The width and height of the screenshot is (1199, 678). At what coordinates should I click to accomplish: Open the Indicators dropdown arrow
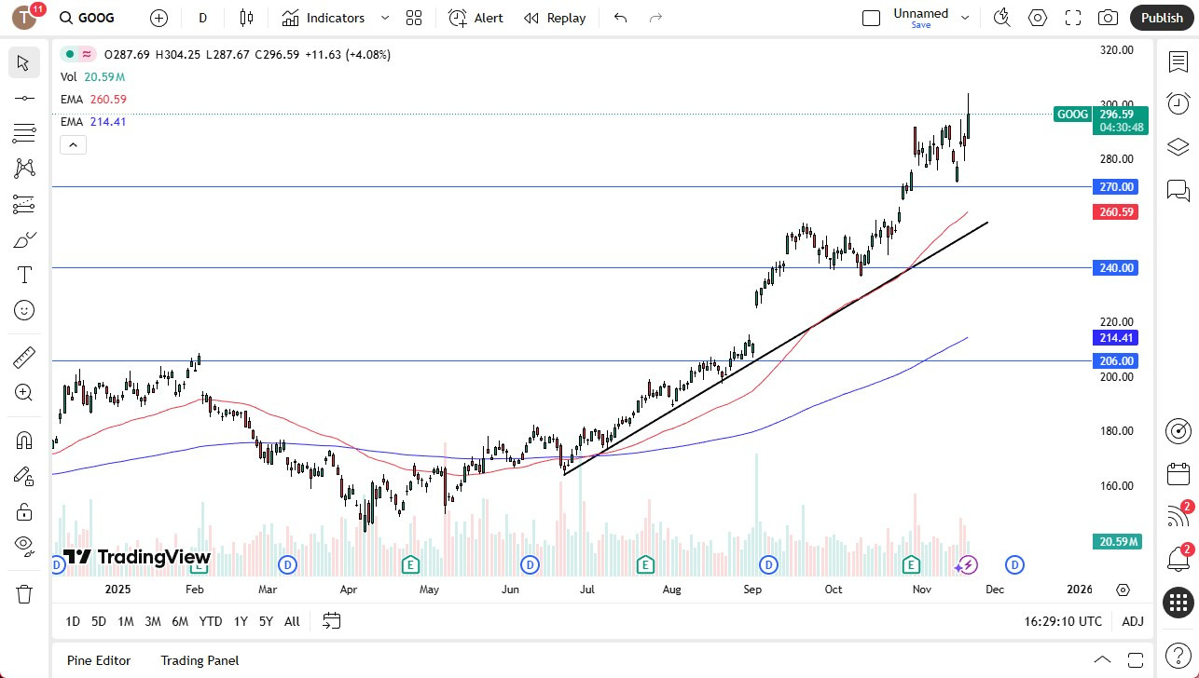click(383, 18)
